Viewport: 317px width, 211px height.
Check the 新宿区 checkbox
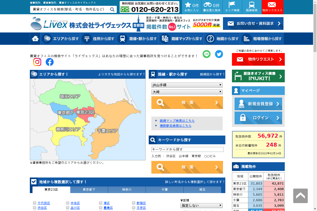pyautogui.click(x=134, y=203)
